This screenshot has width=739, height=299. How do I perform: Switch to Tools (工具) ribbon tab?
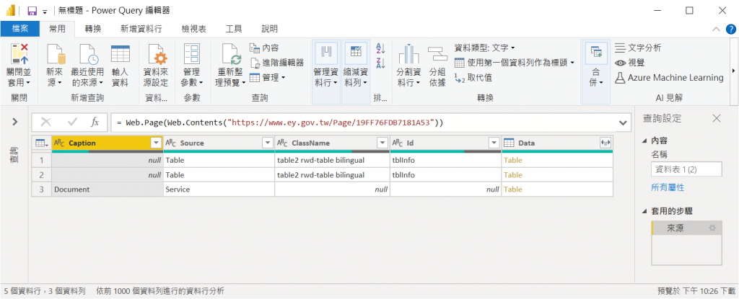234,29
